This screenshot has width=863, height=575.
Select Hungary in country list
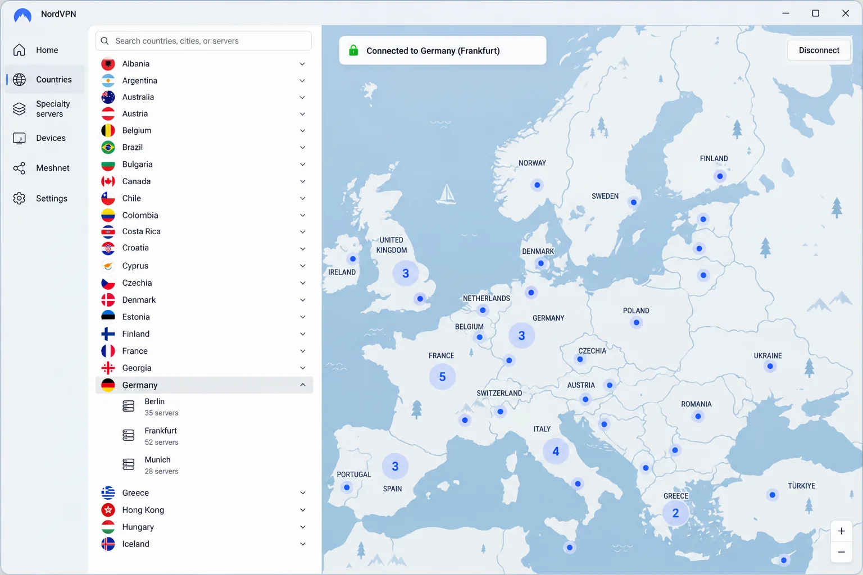(x=204, y=527)
